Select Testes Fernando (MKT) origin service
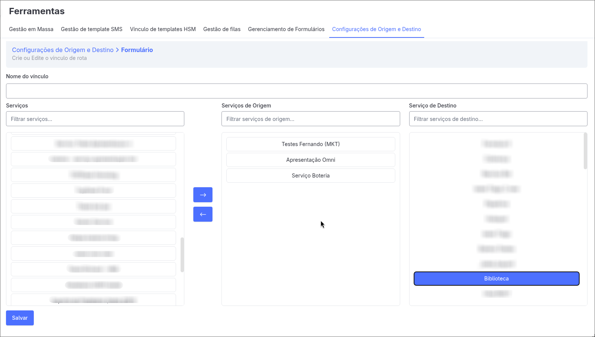The image size is (595, 337). pyautogui.click(x=311, y=144)
